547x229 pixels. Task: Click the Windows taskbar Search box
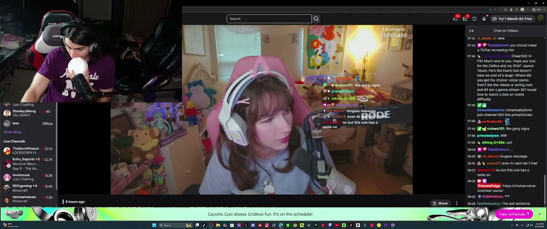pos(176,225)
